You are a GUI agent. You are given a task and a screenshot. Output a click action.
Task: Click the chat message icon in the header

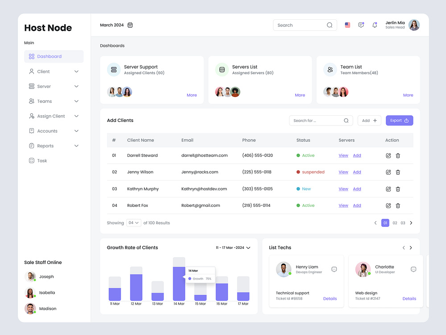point(361,25)
